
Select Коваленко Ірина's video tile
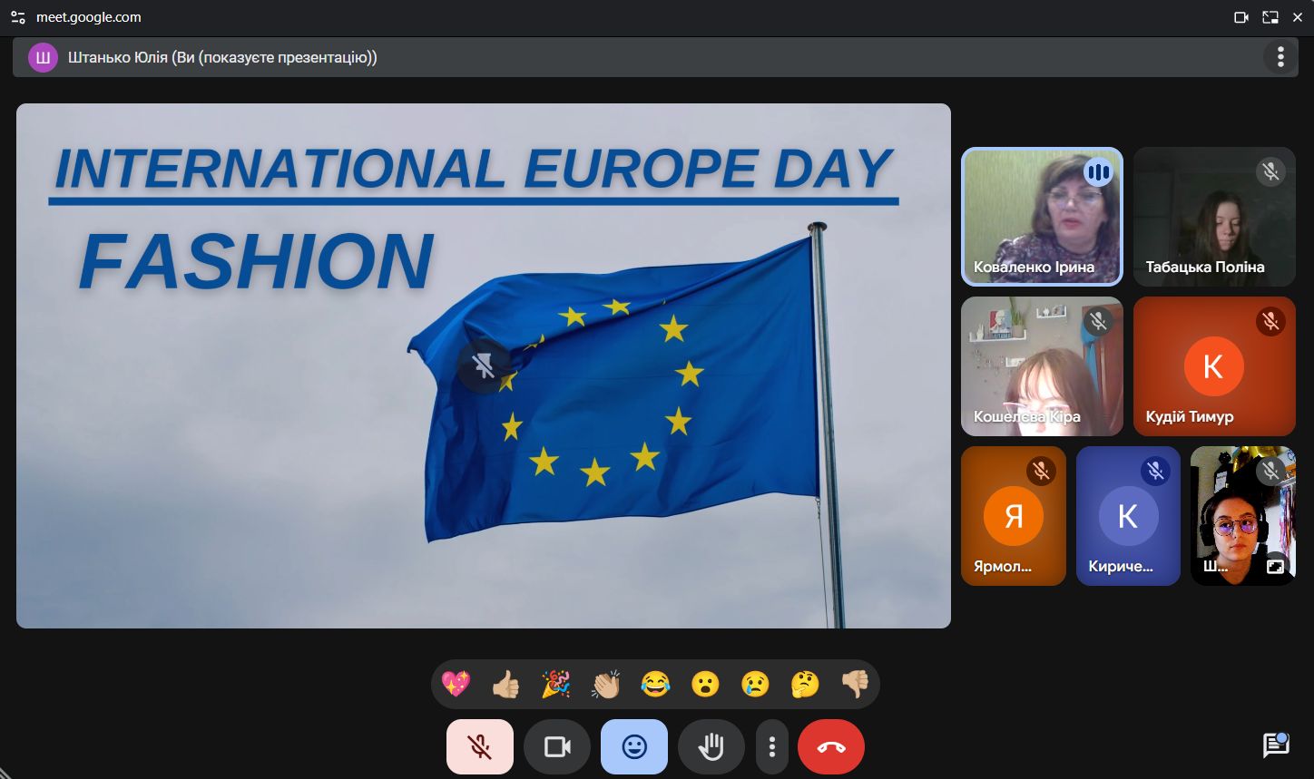tap(1041, 218)
